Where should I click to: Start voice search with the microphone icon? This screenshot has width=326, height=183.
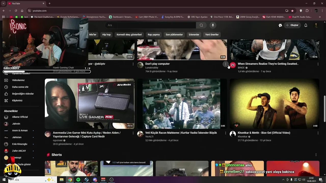click(213, 25)
